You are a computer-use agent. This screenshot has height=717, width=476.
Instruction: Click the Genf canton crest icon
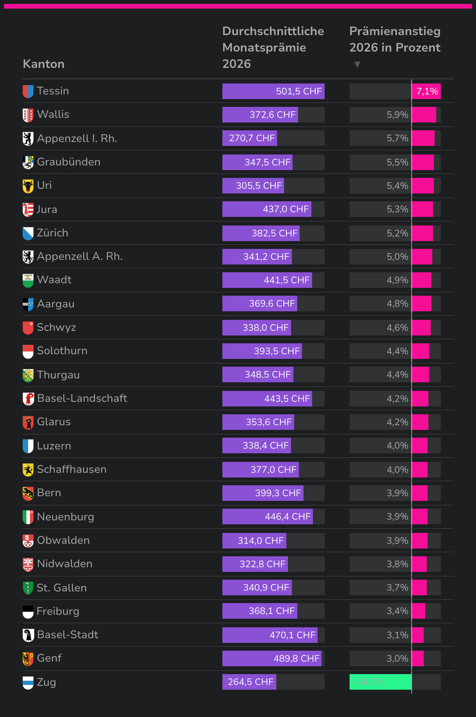tap(28, 659)
